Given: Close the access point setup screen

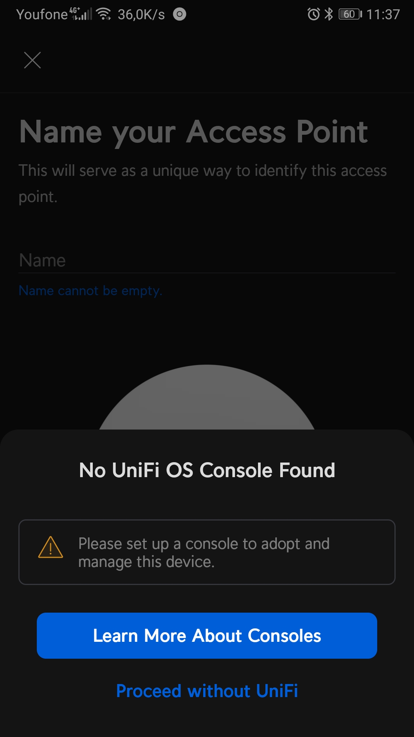Looking at the screenshot, I should pyautogui.click(x=32, y=60).
